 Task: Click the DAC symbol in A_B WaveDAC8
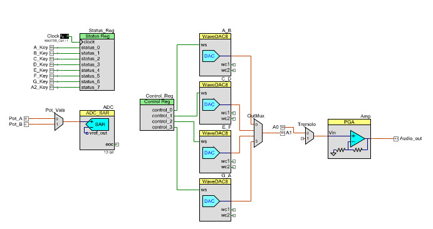211,56
